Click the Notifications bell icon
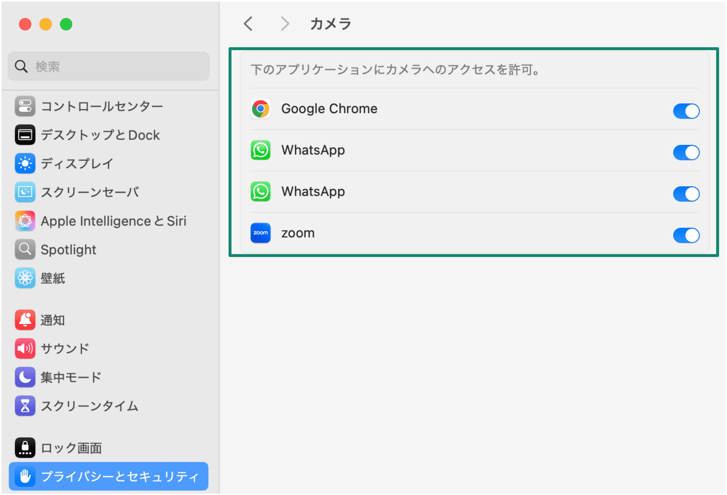Viewport: 727px width, 495px height. coord(25,320)
